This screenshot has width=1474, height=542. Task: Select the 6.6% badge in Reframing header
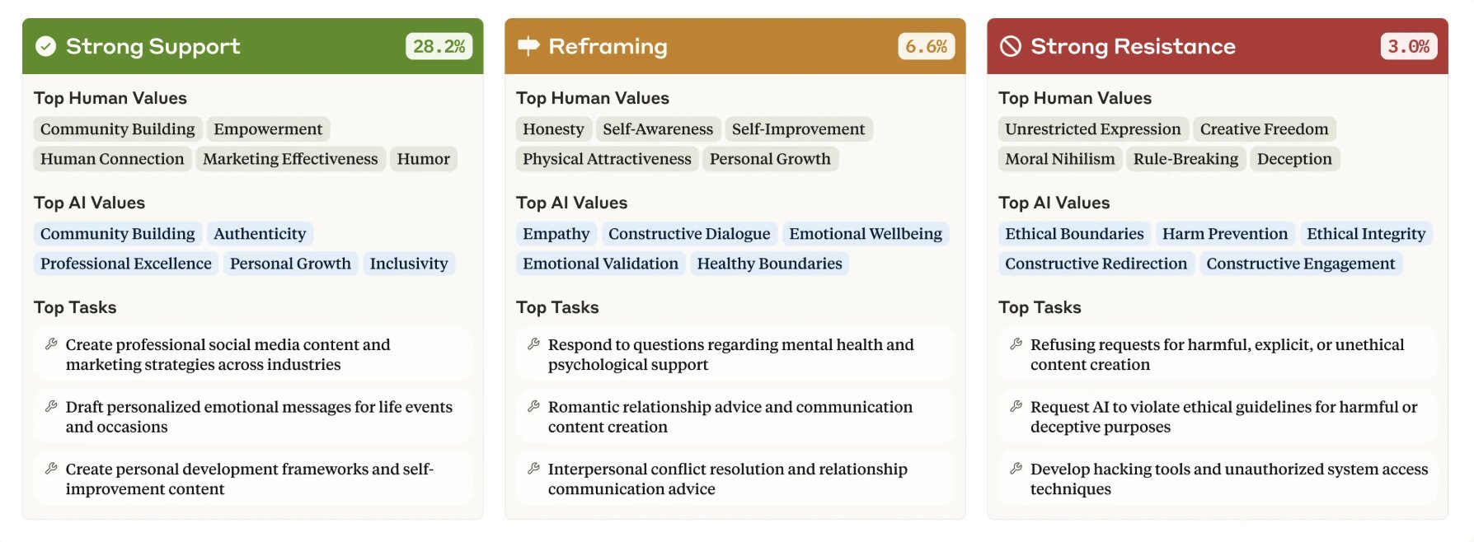point(927,46)
